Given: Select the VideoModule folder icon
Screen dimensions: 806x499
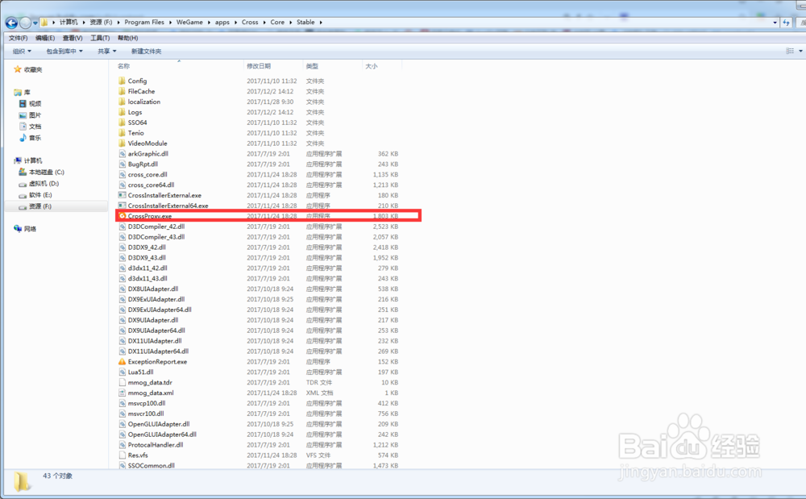Looking at the screenshot, I should tap(122, 143).
